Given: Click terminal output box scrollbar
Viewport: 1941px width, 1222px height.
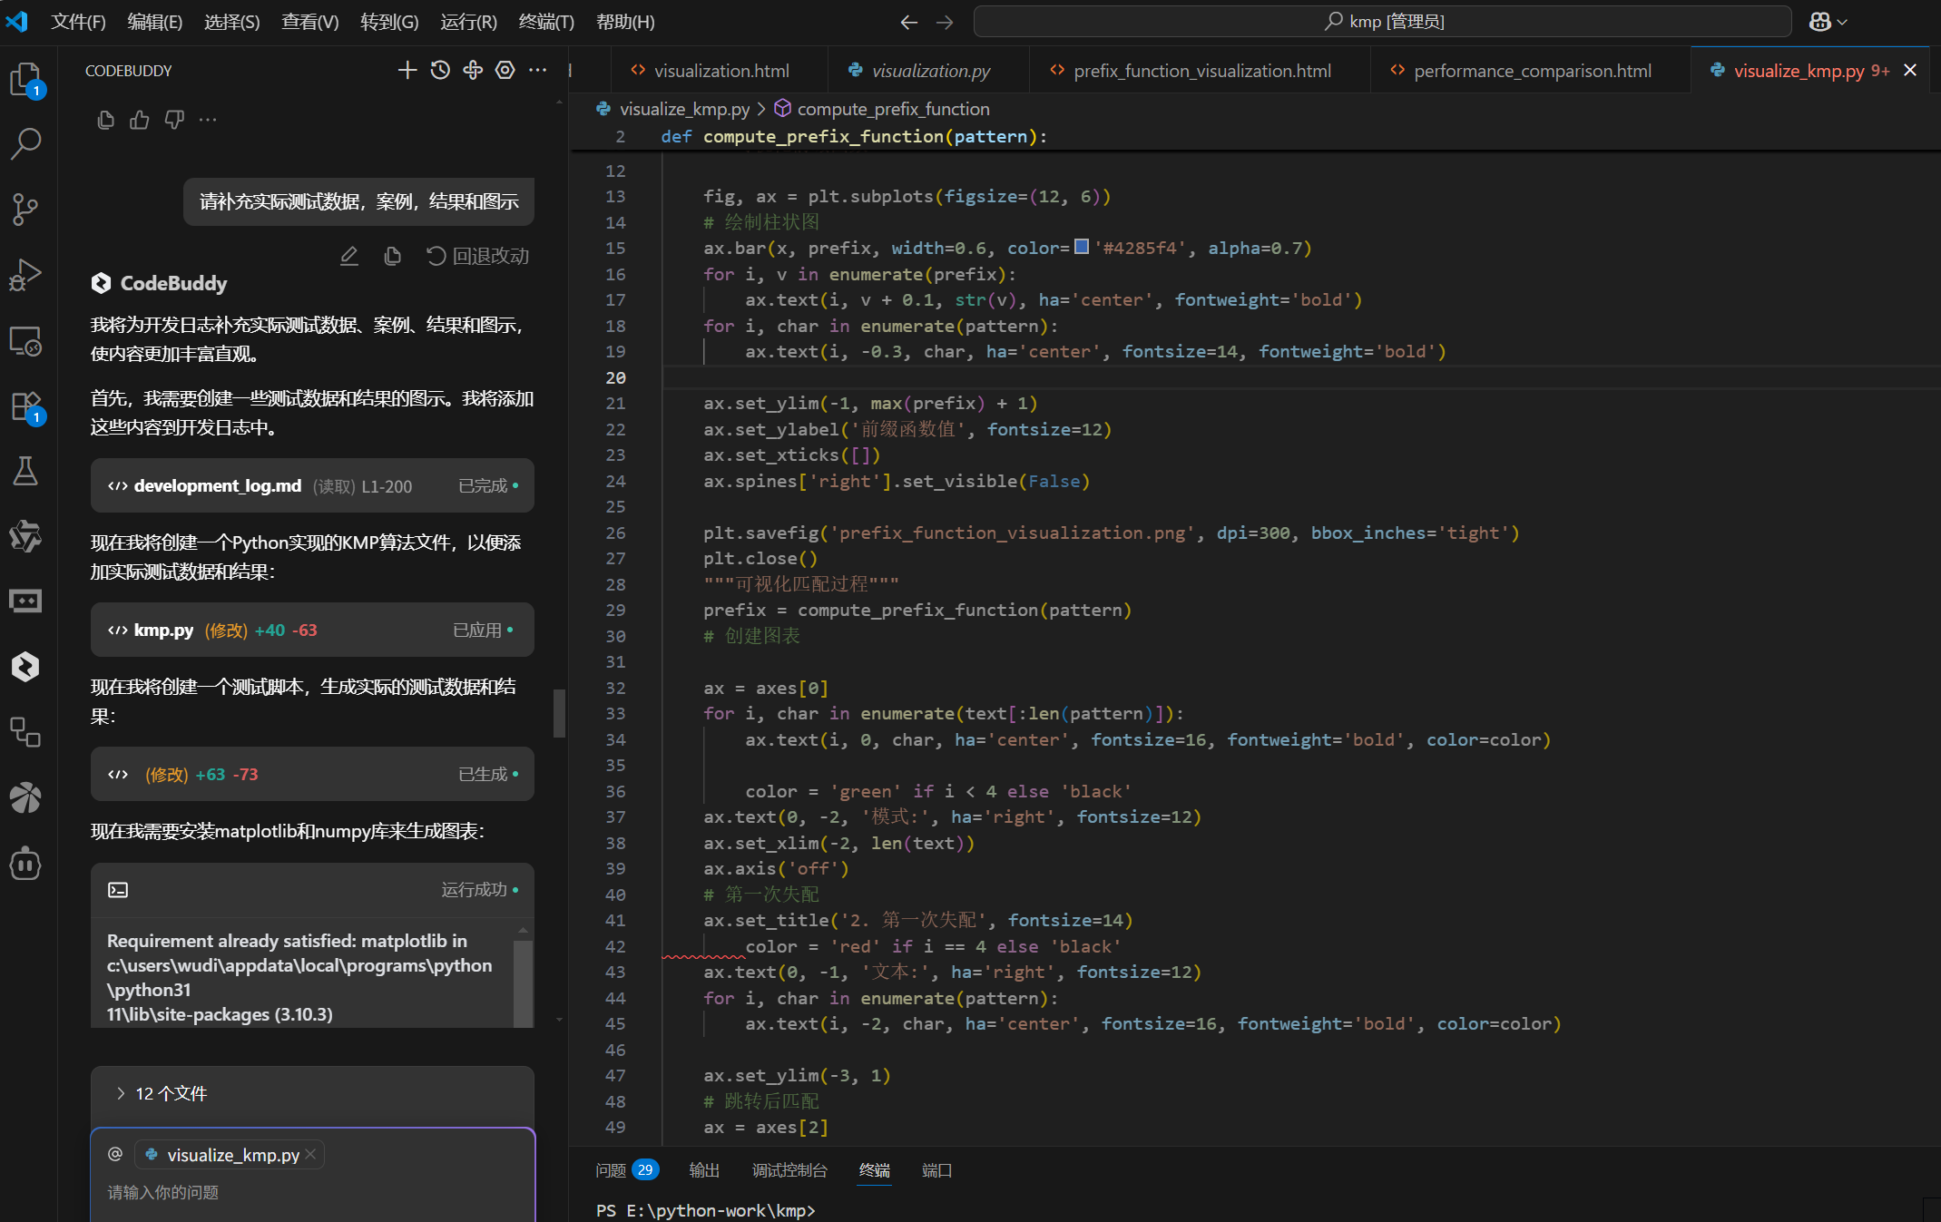Looking at the screenshot, I should coord(523,983).
